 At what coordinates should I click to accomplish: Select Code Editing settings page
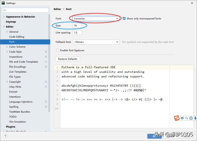[x=17, y=37]
